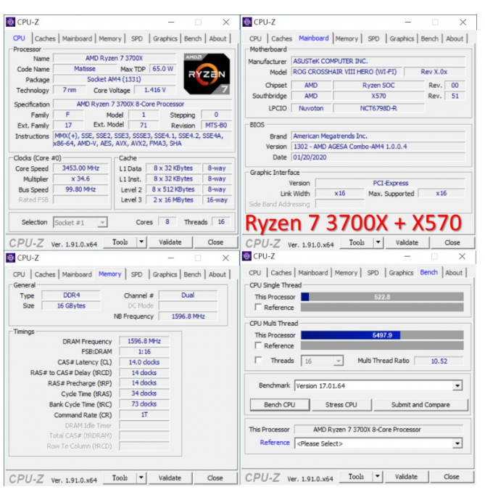
Task: Click the Bench CPU button
Action: coord(280,404)
